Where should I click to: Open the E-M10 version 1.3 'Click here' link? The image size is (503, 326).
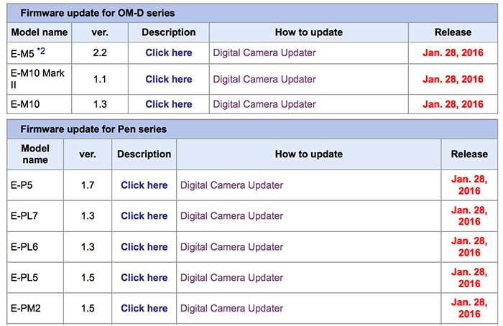click(x=168, y=104)
